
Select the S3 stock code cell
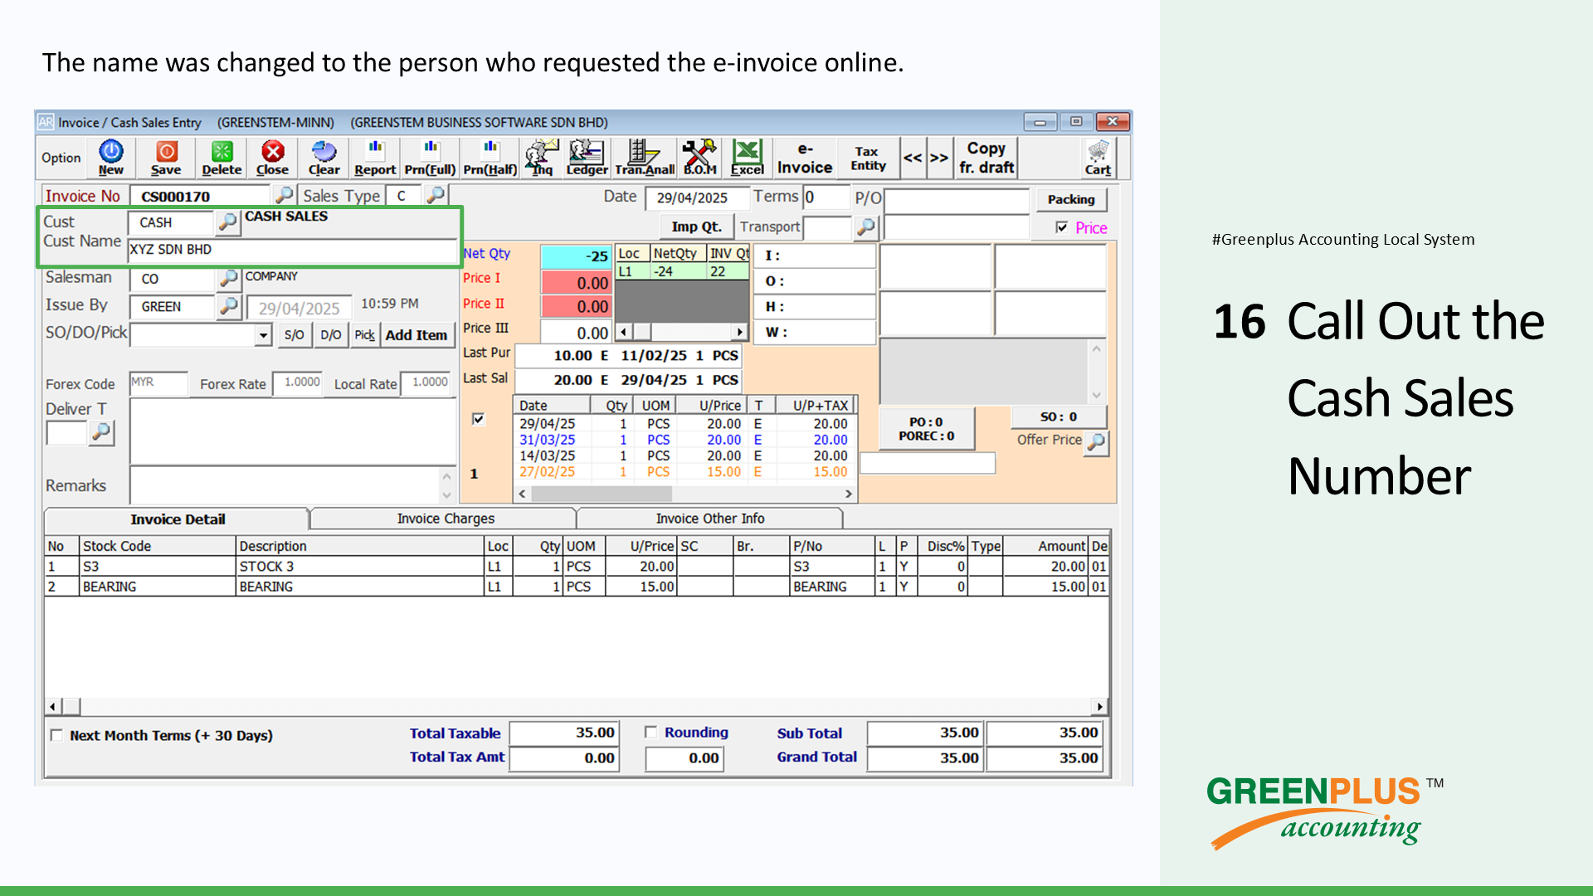(157, 567)
